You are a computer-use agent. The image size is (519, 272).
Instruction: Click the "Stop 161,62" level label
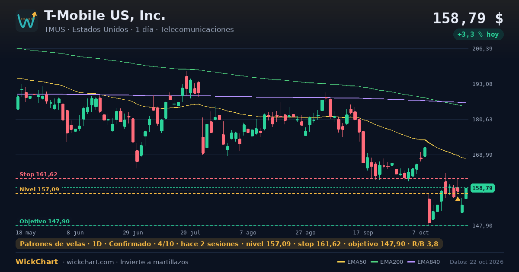click(x=38, y=174)
